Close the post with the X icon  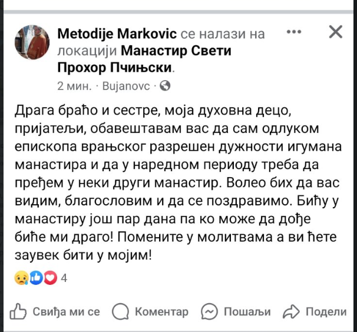point(336,32)
